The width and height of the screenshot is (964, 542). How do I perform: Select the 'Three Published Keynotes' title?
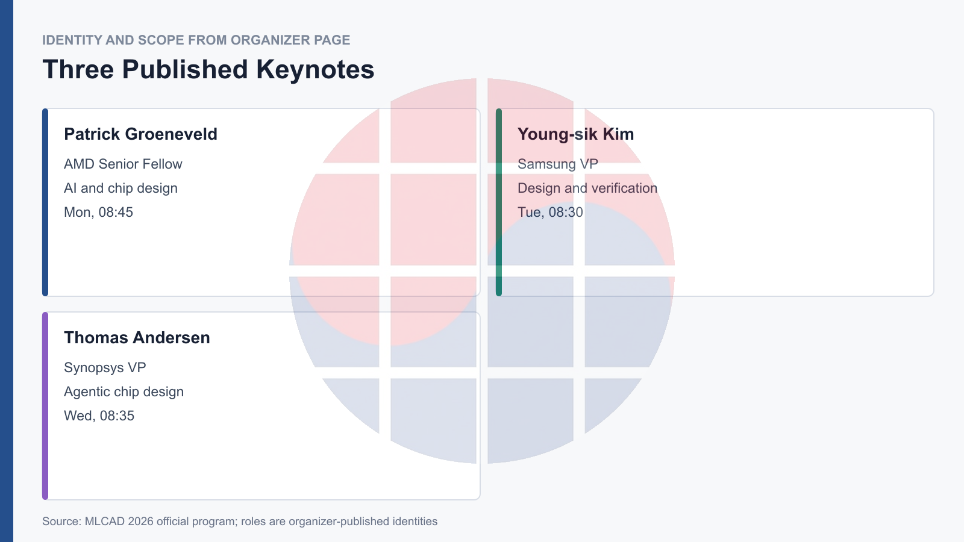point(208,69)
